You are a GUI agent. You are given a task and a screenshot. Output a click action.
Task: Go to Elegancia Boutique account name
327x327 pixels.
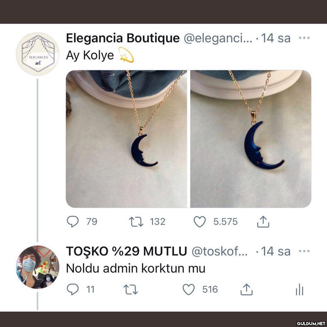click(123, 38)
